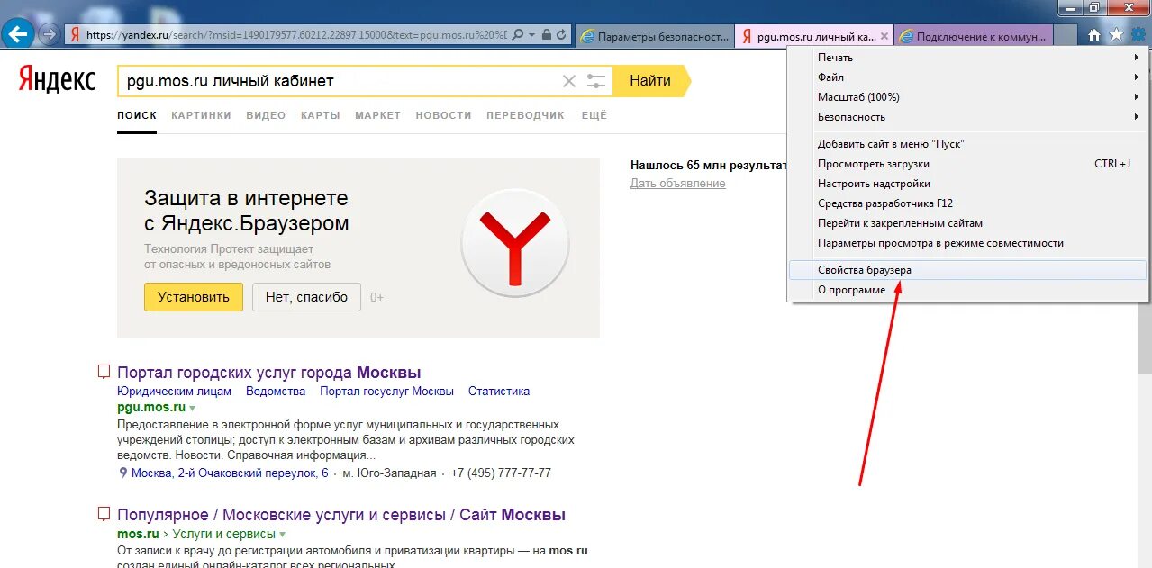Select the Новости search category
This screenshot has height=568, width=1152.
coord(443,115)
